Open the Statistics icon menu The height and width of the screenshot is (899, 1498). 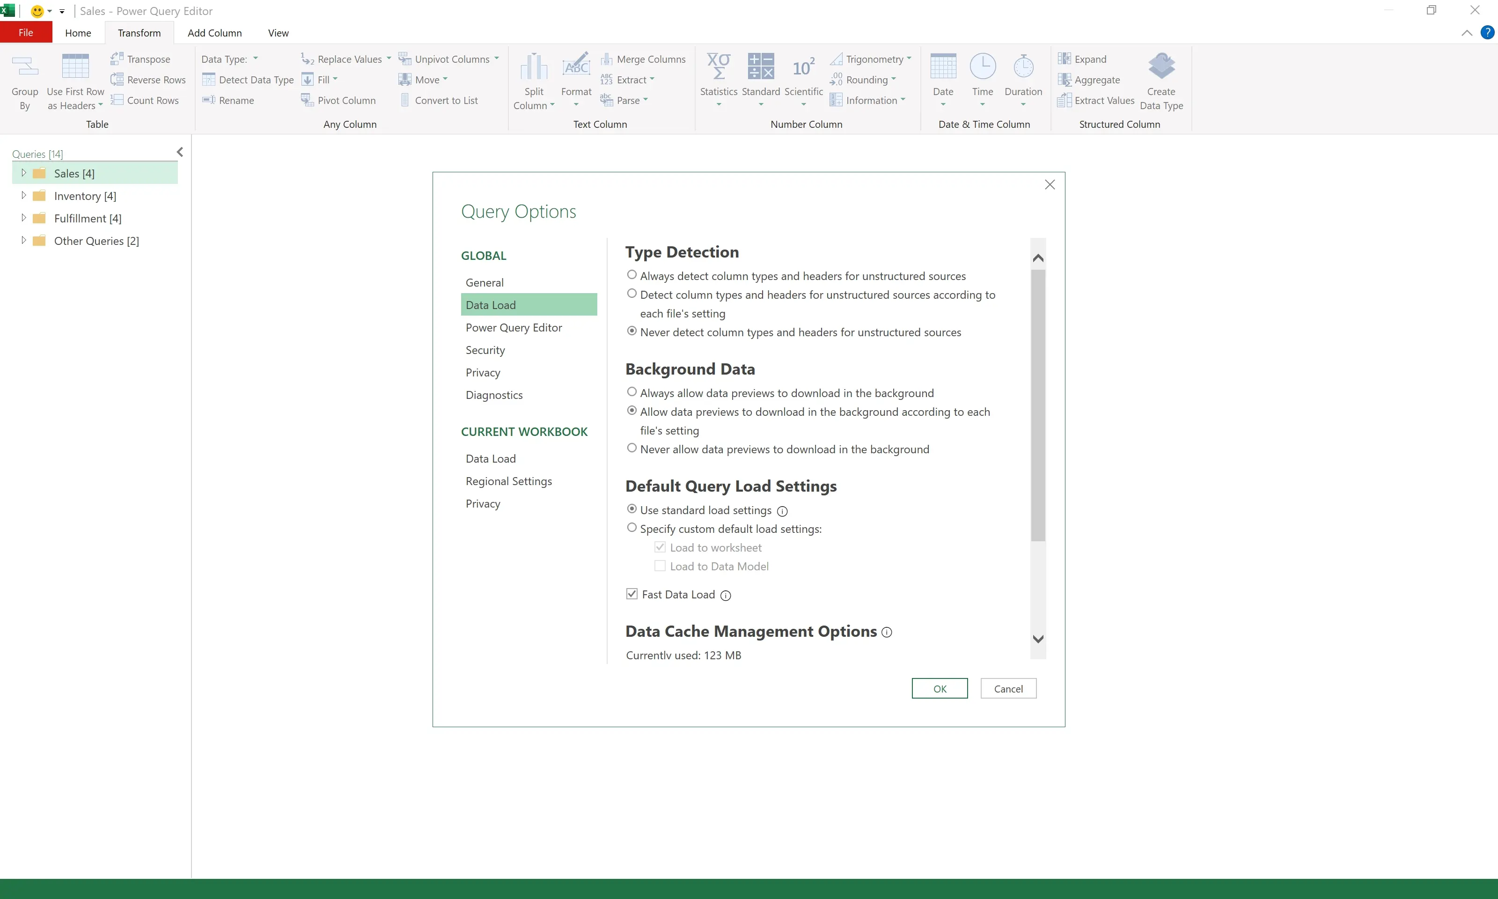[718, 66]
